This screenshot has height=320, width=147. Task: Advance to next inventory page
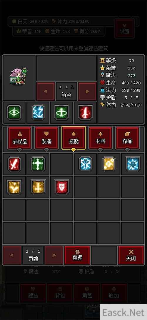(x=54, y=255)
